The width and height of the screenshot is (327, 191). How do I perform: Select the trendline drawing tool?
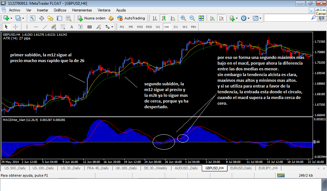(x=45, y=27)
